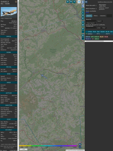The width and height of the screenshot is (113, 151).
Task: Sort table by Callsign column header
Action: tap(90, 32)
